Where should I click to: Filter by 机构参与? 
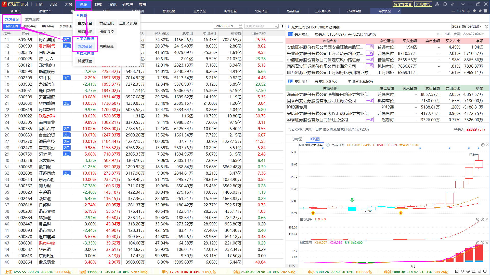[x=30, y=26]
